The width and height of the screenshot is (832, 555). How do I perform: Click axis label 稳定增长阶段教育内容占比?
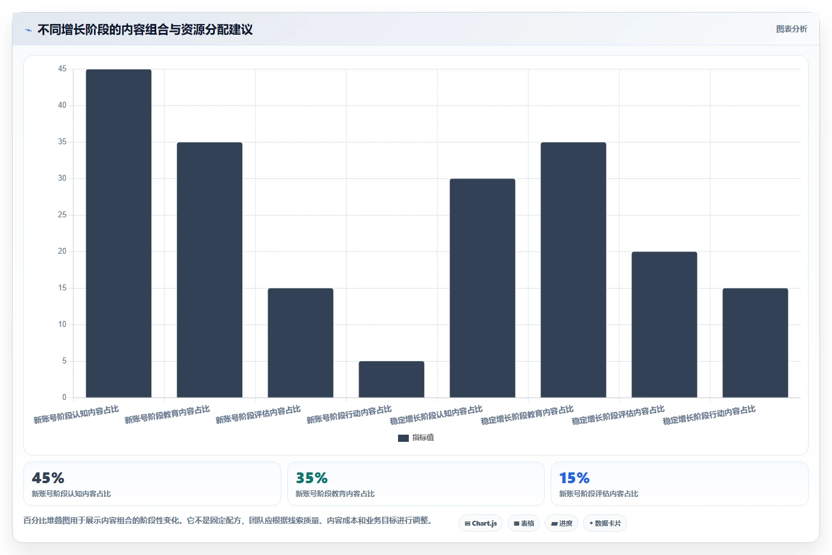tap(527, 415)
